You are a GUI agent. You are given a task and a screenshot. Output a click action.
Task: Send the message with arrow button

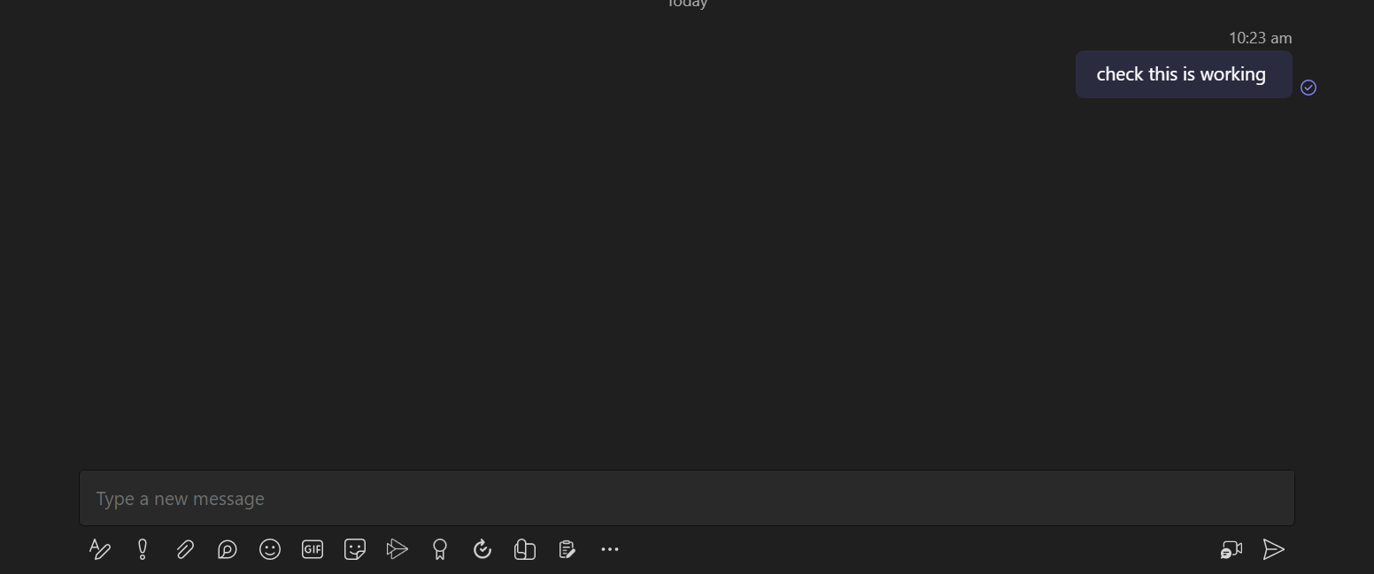1274,549
